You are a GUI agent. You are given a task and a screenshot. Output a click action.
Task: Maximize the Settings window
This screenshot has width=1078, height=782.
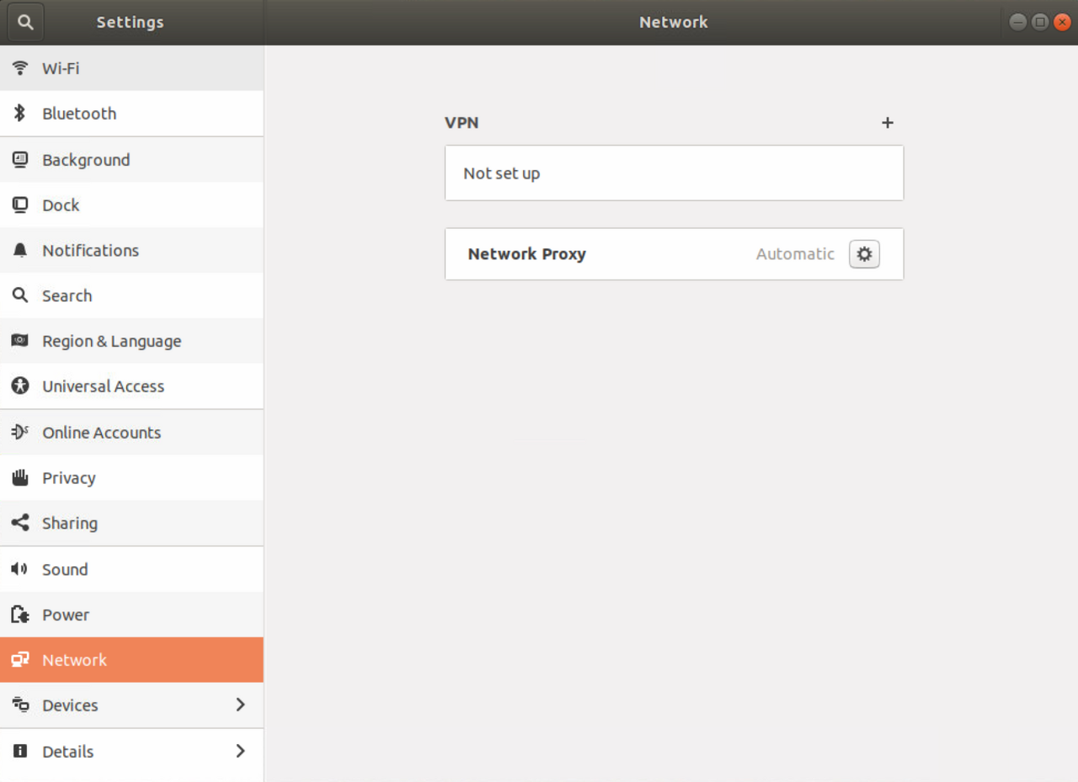pos(1040,23)
